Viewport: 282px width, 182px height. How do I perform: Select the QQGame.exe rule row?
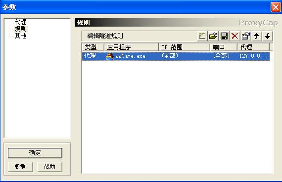coord(176,56)
